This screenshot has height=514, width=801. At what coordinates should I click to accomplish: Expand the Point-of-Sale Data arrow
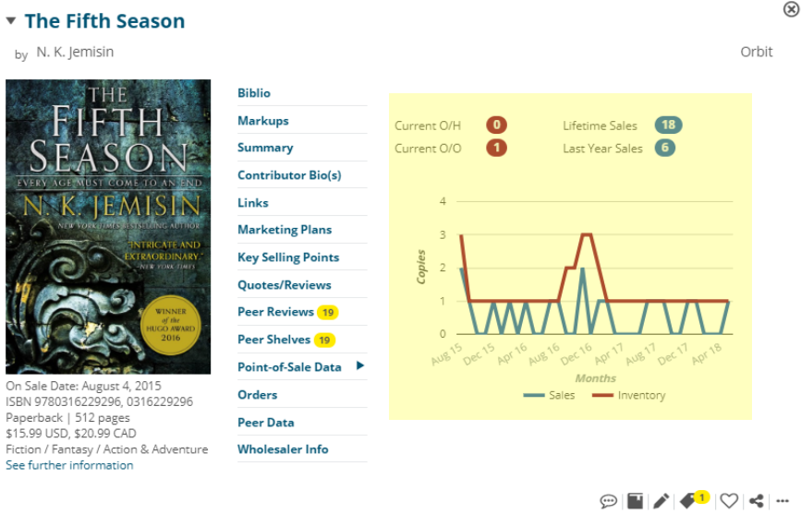click(360, 366)
